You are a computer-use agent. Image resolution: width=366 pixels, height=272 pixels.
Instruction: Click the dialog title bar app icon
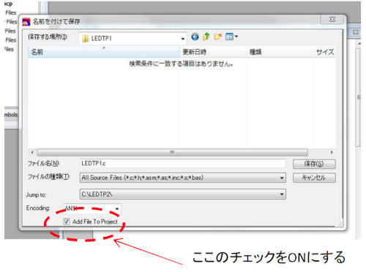pos(26,22)
